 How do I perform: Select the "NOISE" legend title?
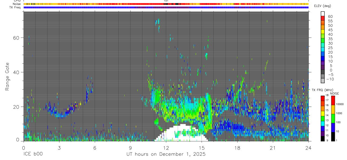(334, 93)
